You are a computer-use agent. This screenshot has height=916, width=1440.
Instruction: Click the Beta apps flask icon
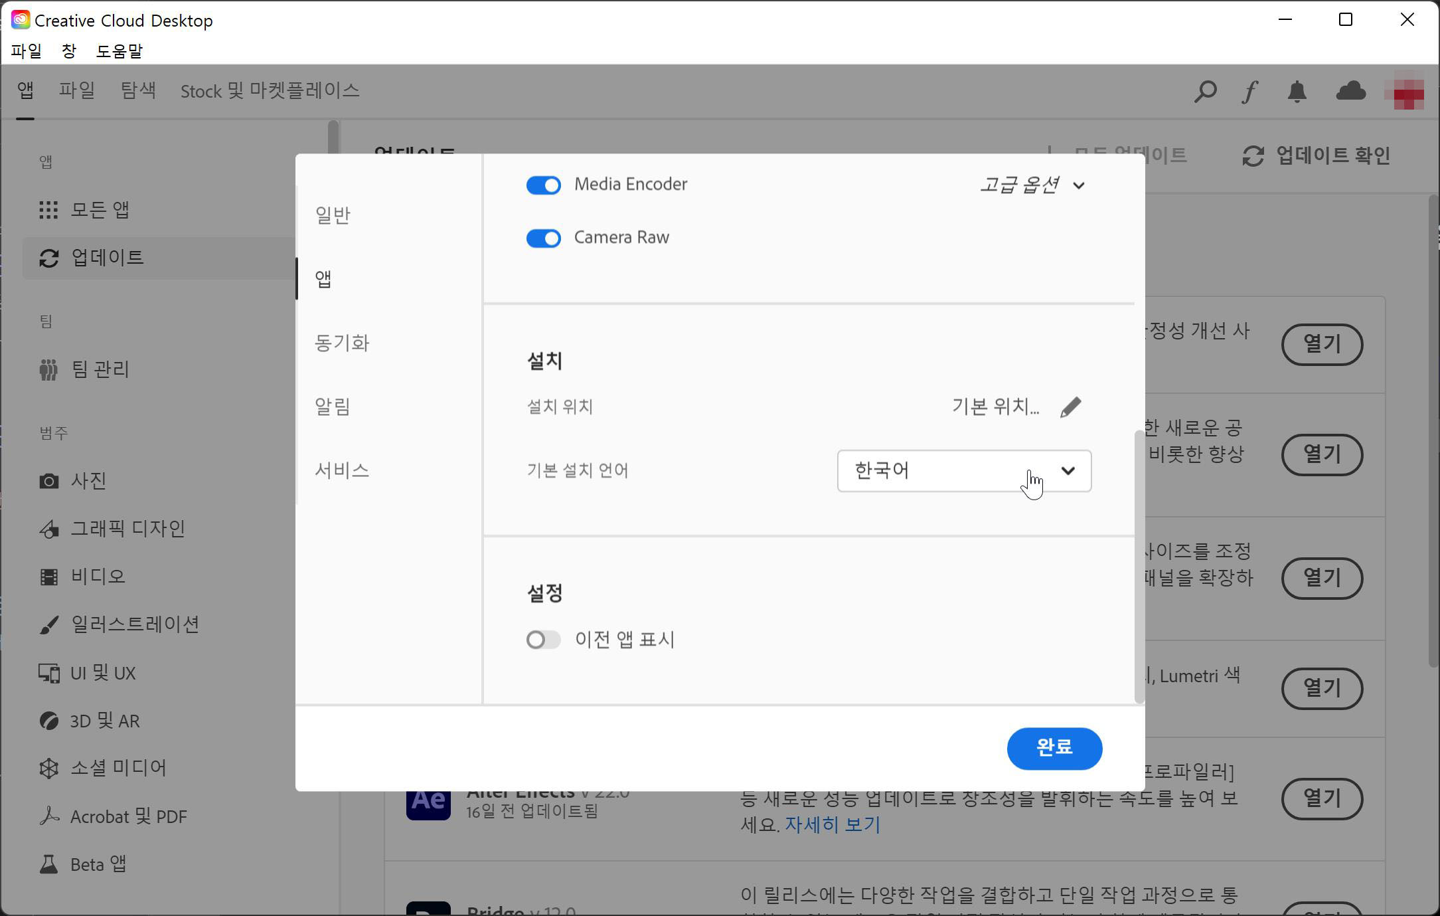pyautogui.click(x=48, y=864)
